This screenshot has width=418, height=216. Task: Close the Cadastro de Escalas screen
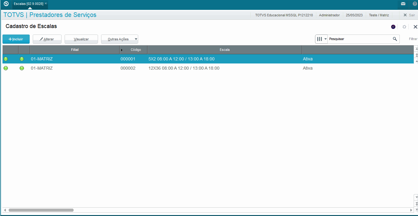(x=415, y=27)
